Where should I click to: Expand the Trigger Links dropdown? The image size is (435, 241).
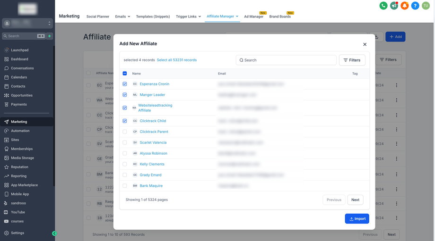tap(188, 17)
